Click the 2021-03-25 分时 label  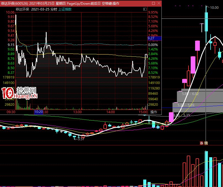click(x=44, y=9)
